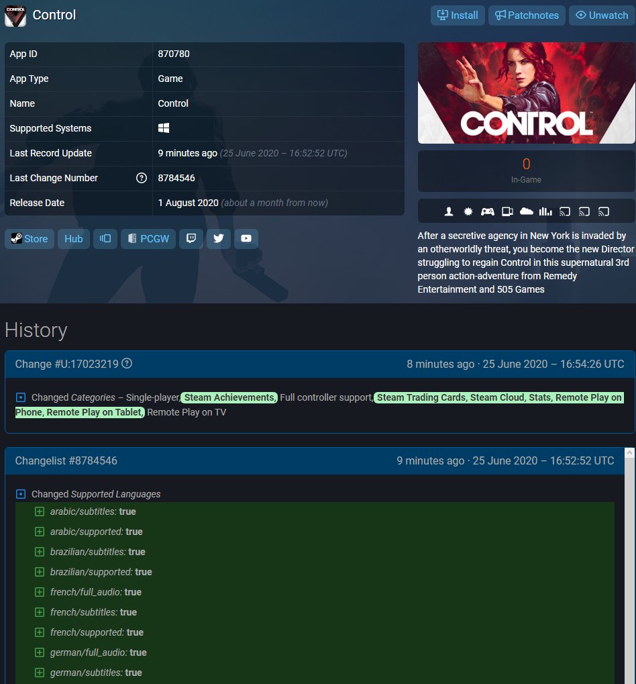Click the plus icon for french/subtitles
The image size is (636, 684).
39,612
